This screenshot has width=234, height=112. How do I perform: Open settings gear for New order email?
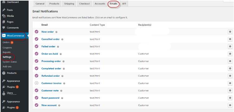coord(230,32)
